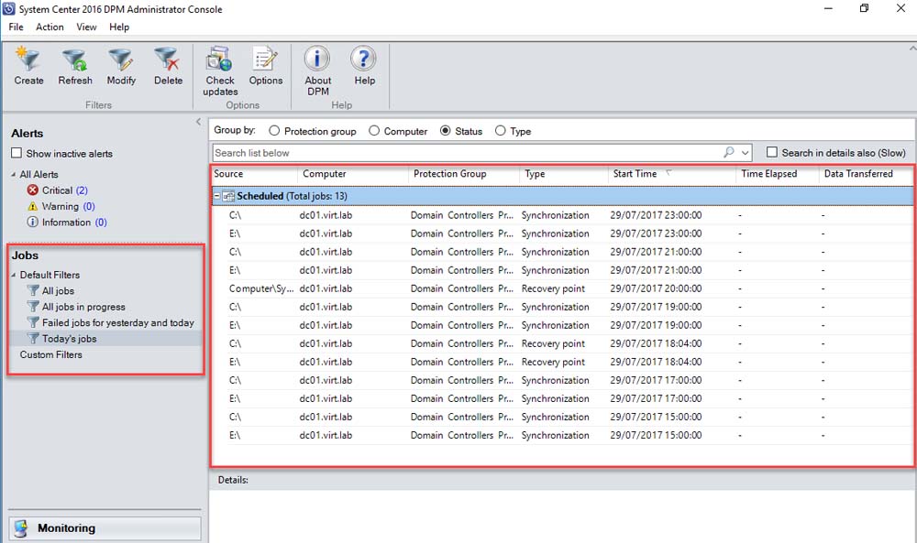
Task: Click the Scheduled (Total jobs: 13) header
Action: click(x=562, y=196)
